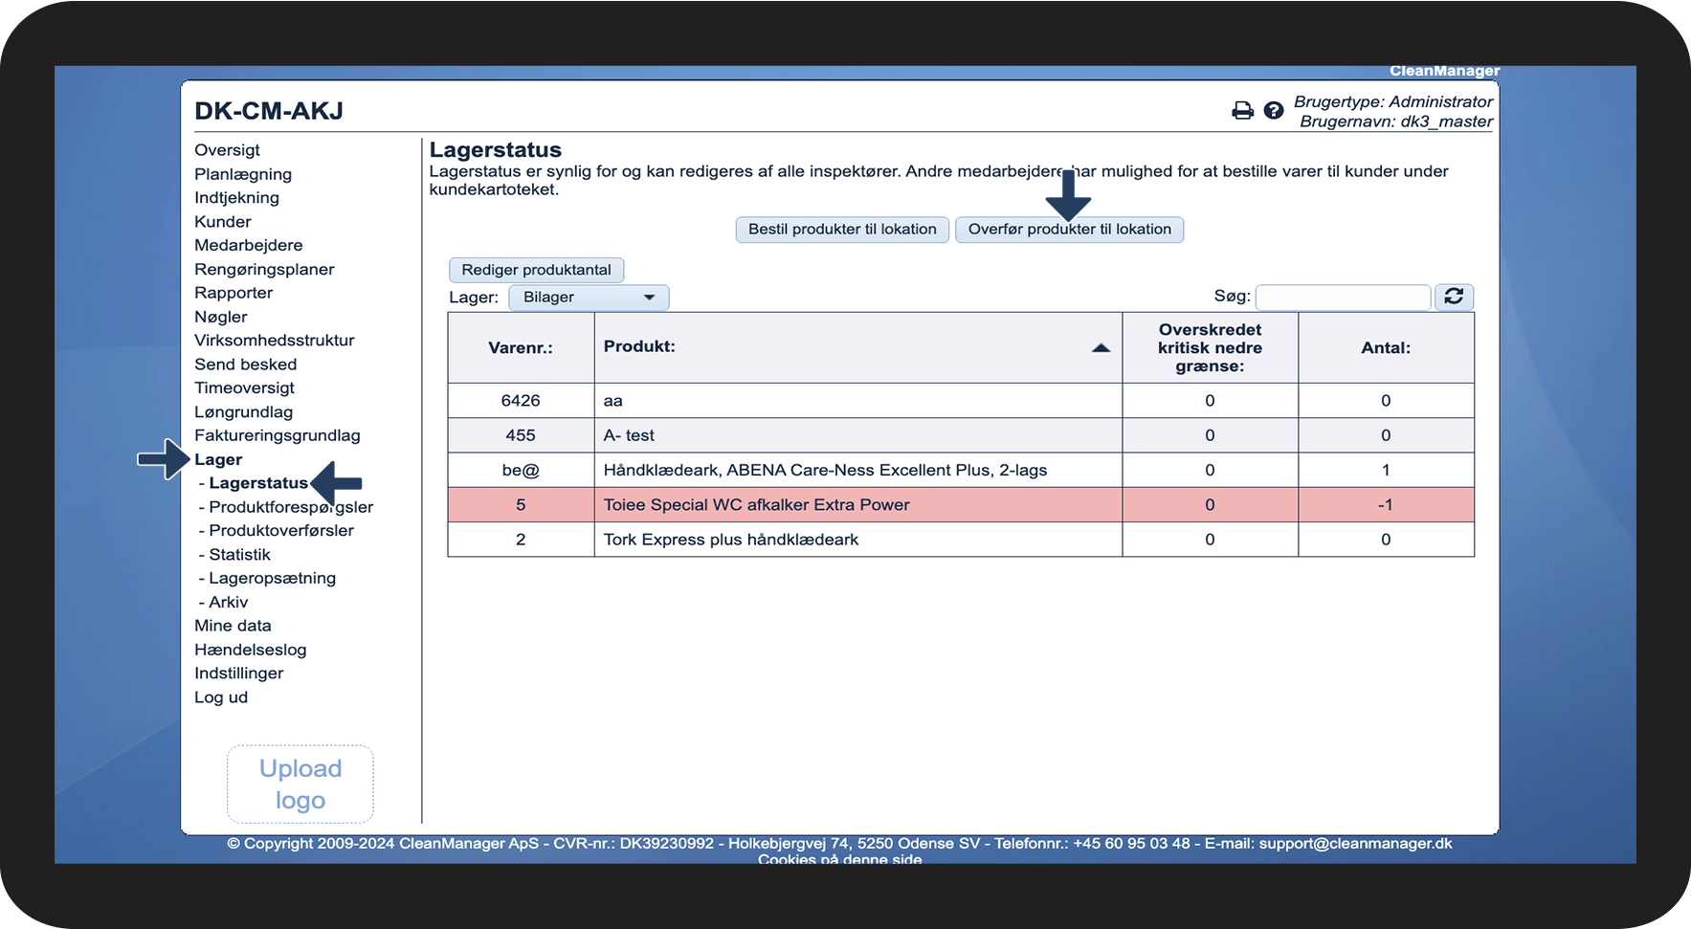This screenshot has width=1691, height=929.
Task: Select Arkiv under Lager
Action: pyautogui.click(x=229, y=602)
